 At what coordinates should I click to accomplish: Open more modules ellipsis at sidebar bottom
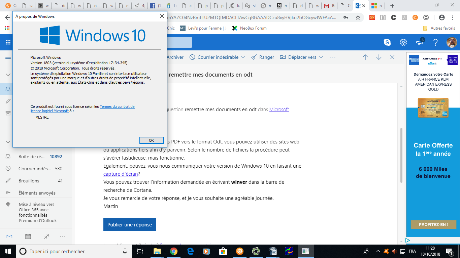point(63,236)
